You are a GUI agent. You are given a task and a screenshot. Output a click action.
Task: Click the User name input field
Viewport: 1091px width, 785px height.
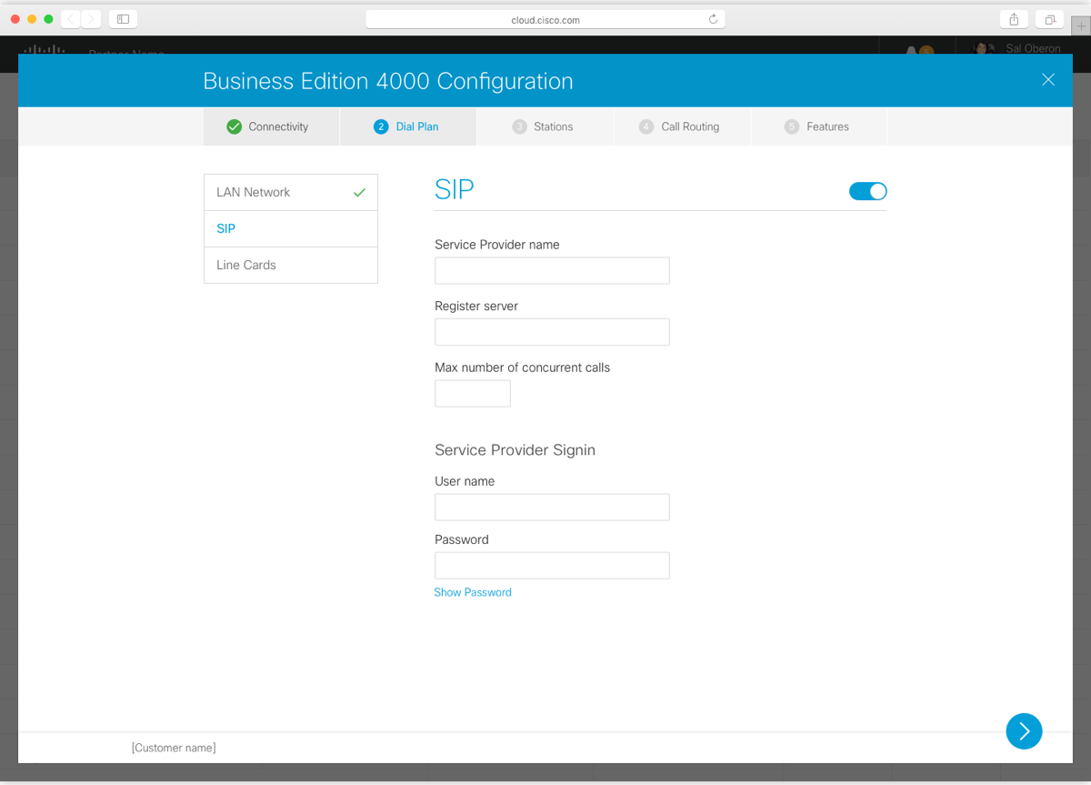[552, 507]
